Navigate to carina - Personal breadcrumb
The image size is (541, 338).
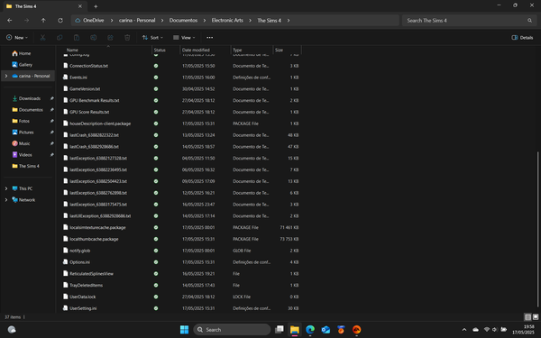[x=137, y=21]
